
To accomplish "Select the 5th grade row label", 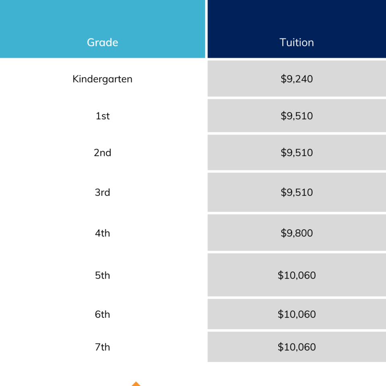I will [103, 275].
